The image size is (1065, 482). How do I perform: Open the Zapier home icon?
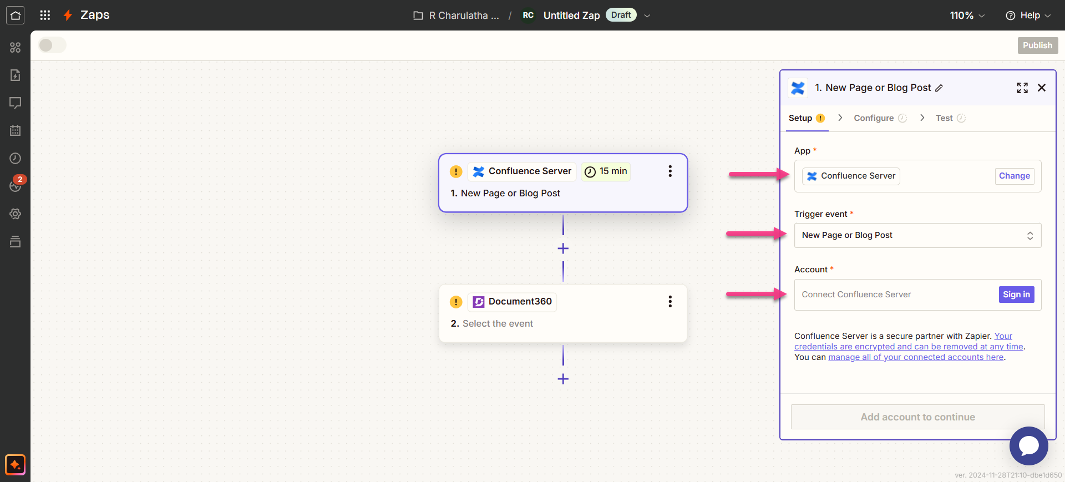point(15,15)
